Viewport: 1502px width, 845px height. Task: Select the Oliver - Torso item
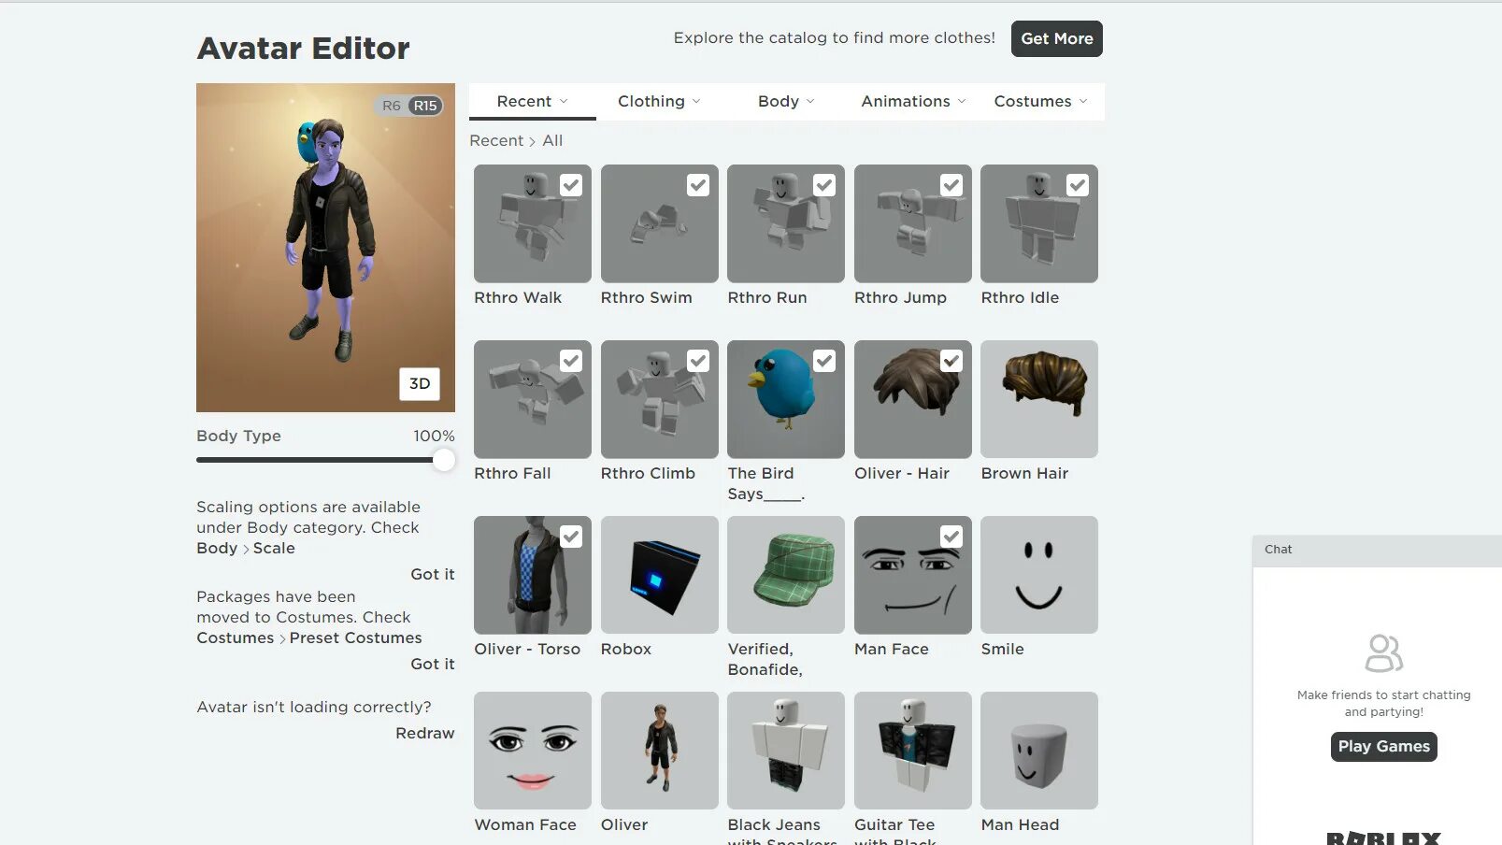pyautogui.click(x=533, y=575)
